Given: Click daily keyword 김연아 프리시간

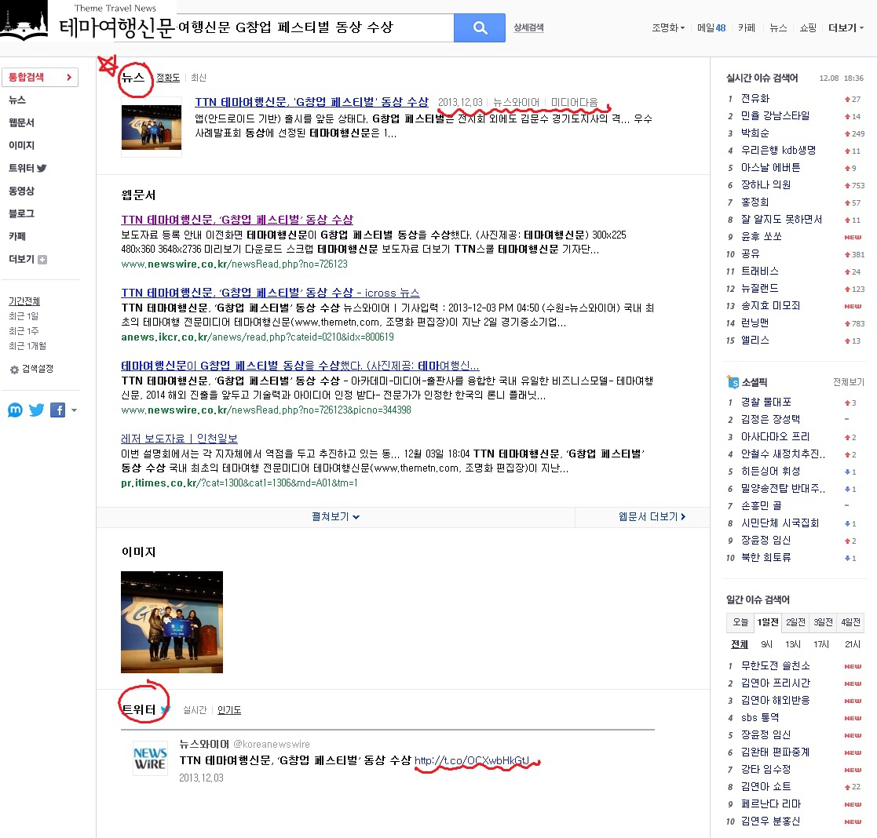Looking at the screenshot, I should point(775,683).
